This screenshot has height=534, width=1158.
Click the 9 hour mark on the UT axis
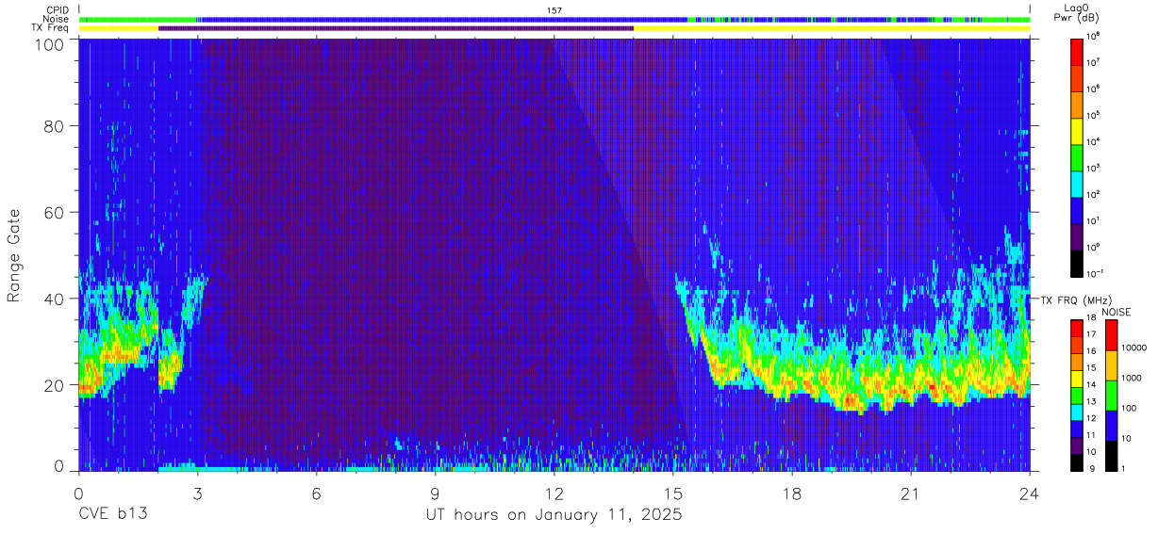[x=435, y=494]
